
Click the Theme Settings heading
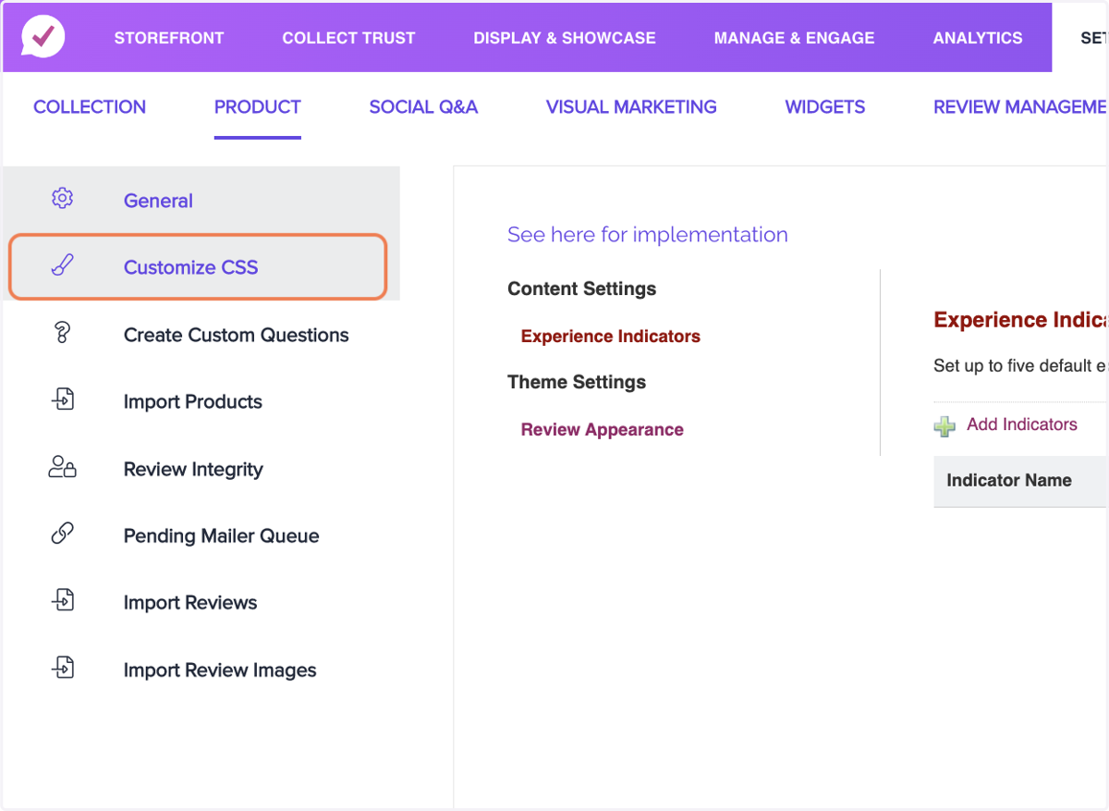click(577, 382)
